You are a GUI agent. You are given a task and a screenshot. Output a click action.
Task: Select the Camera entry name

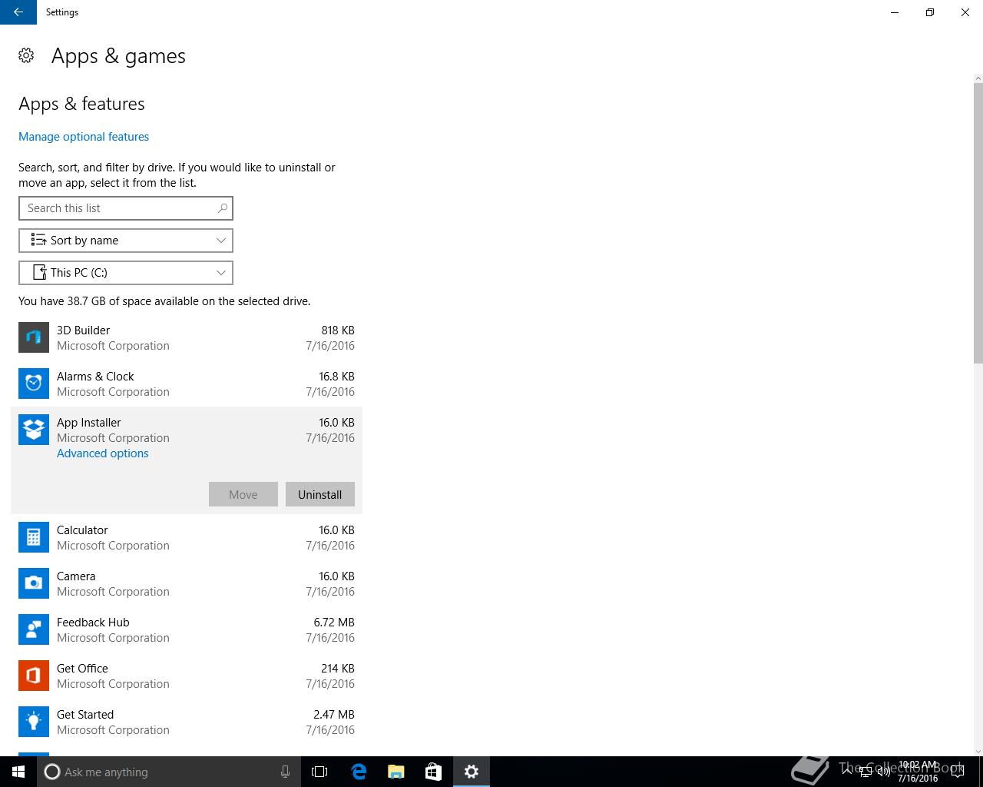(76, 576)
